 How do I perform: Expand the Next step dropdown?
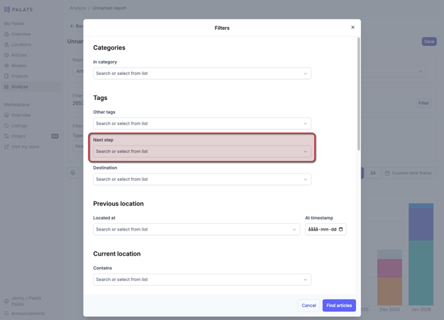305,151
